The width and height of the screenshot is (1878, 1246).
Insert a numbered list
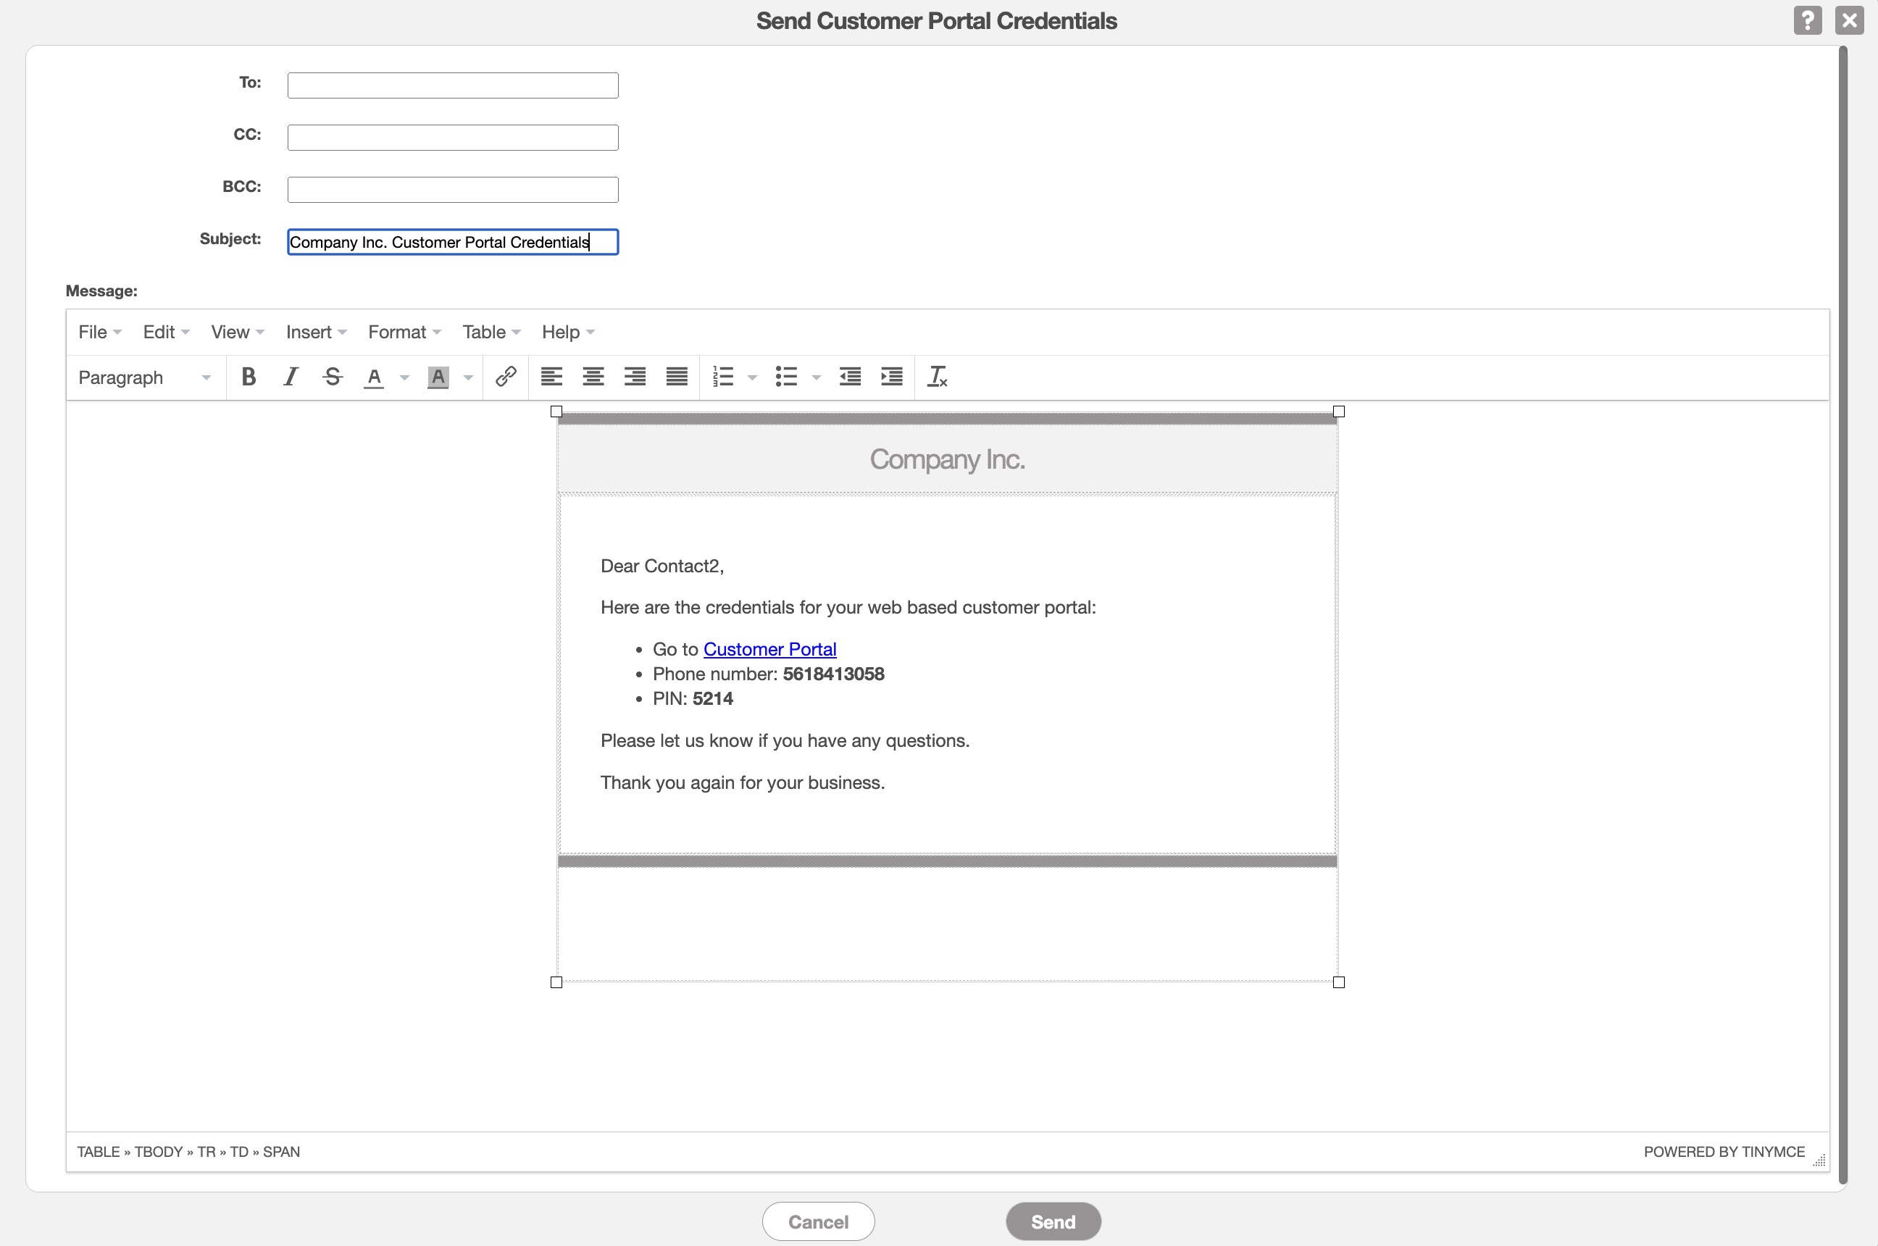722,377
